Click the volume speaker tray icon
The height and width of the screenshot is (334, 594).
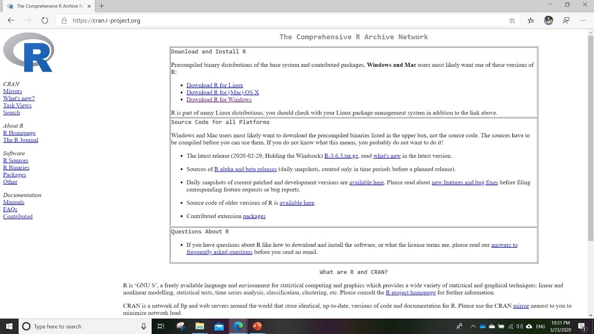[520, 327]
